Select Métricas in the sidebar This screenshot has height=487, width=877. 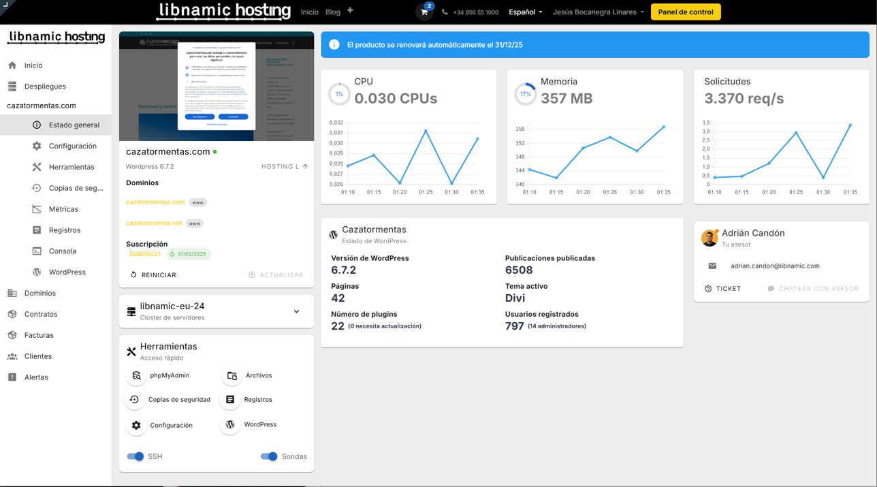tap(63, 209)
